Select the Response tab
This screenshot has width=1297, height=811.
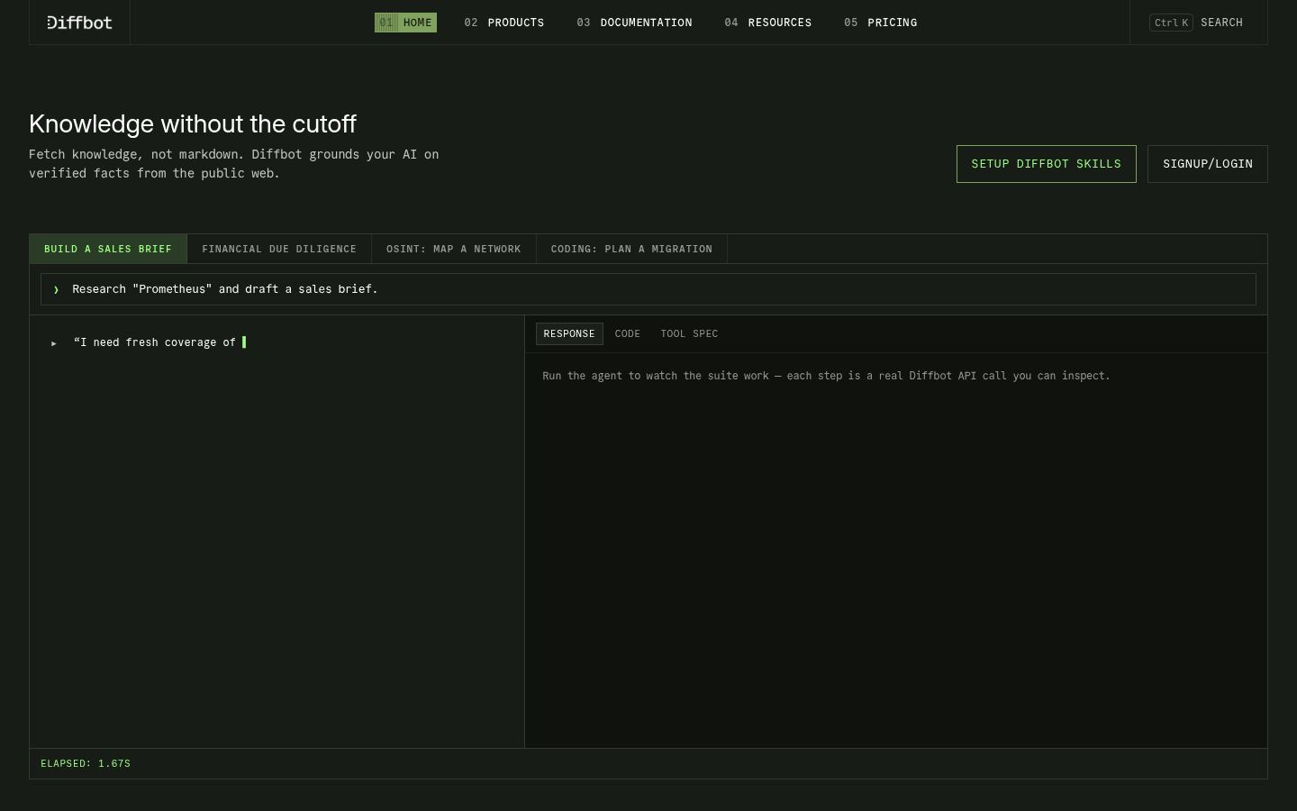click(x=569, y=333)
